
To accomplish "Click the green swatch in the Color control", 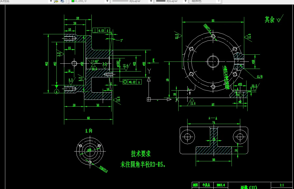I will (x=73, y=1).
